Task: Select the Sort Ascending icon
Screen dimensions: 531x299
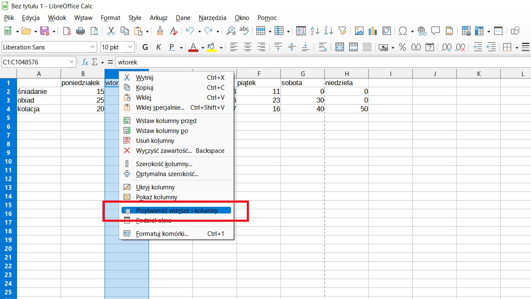Action: pos(314,31)
